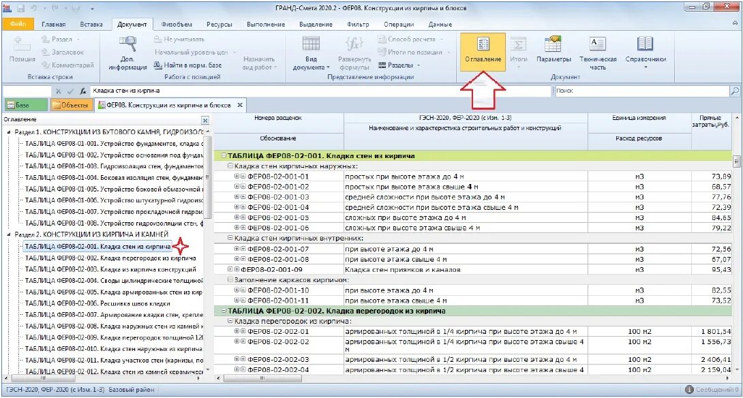
Task: Open Способ расчета dropdown
Action: point(410,40)
